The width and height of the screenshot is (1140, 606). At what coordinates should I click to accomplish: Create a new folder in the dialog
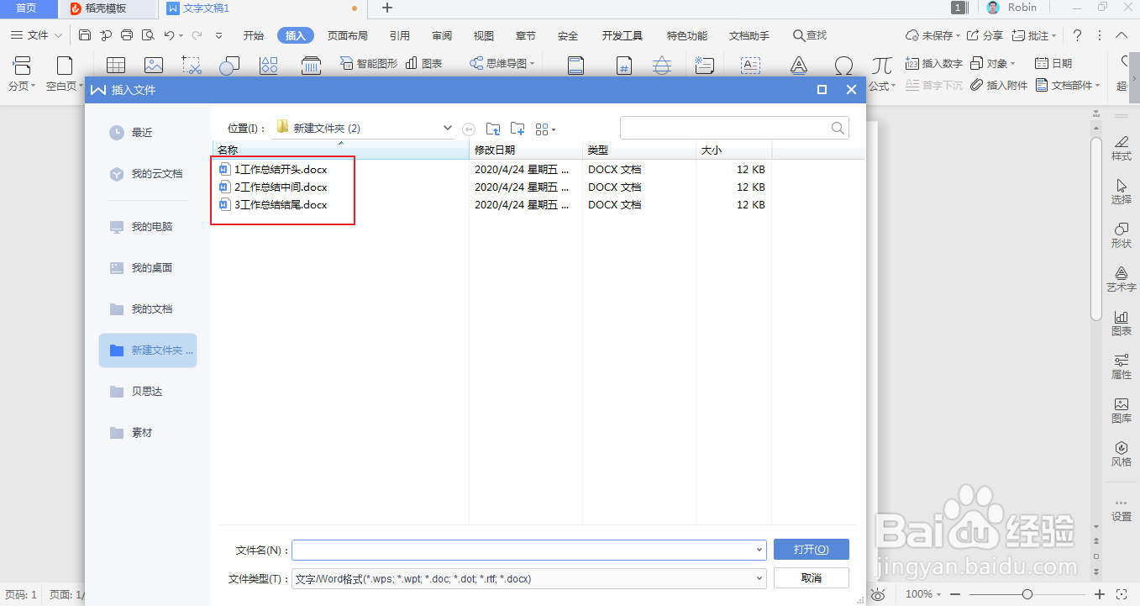(x=517, y=129)
